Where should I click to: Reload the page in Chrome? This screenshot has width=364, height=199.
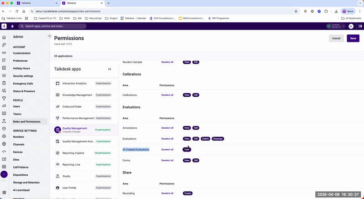[x=17, y=11]
